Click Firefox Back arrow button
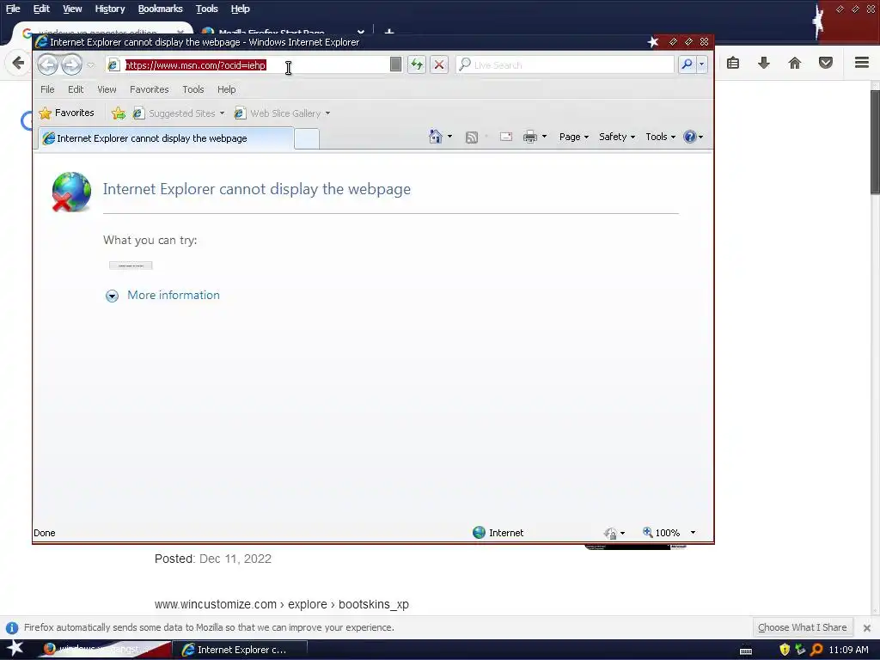The image size is (880, 660). 18,63
